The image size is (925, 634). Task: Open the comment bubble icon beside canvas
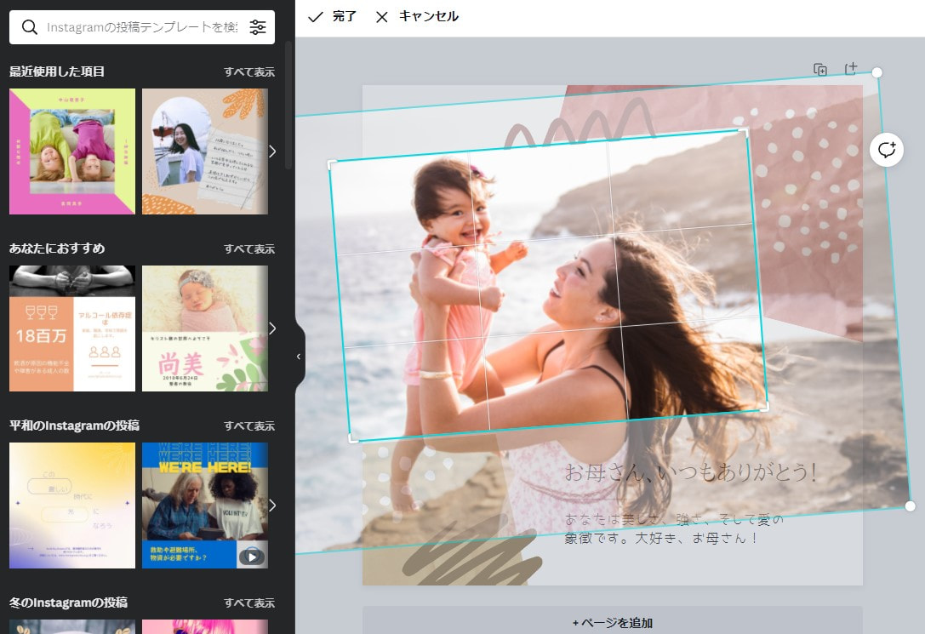(886, 150)
